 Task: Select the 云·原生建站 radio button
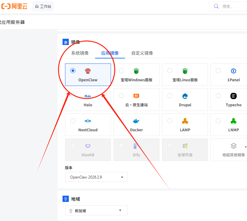click(121, 96)
